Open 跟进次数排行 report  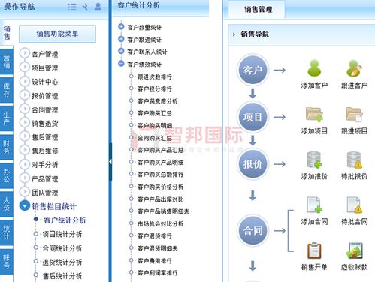click(x=155, y=76)
